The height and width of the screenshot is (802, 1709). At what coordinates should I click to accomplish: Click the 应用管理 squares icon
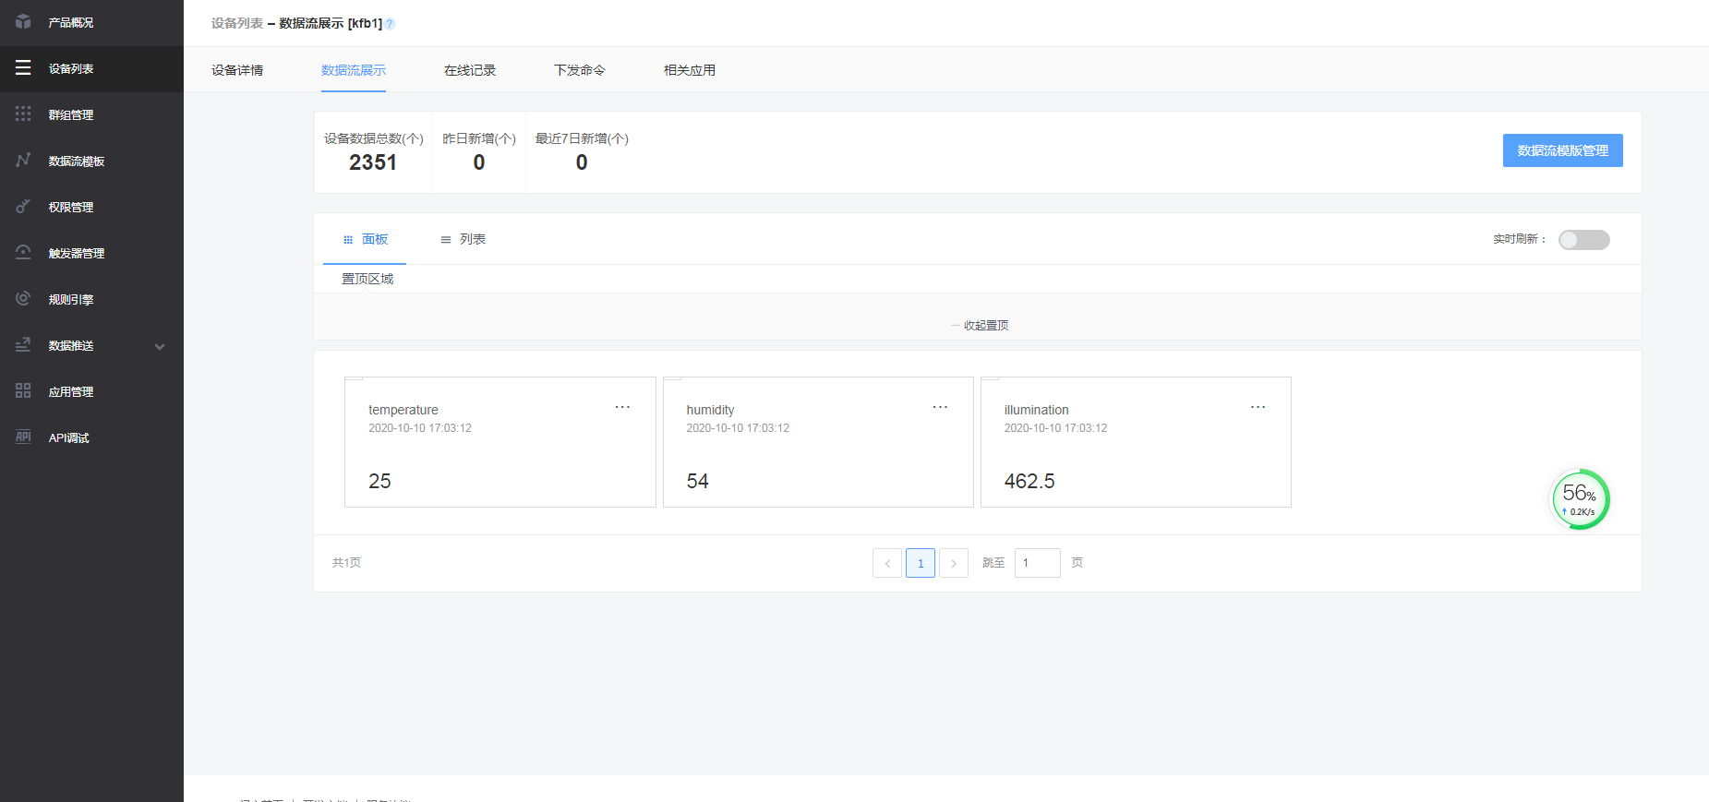pyautogui.click(x=23, y=391)
